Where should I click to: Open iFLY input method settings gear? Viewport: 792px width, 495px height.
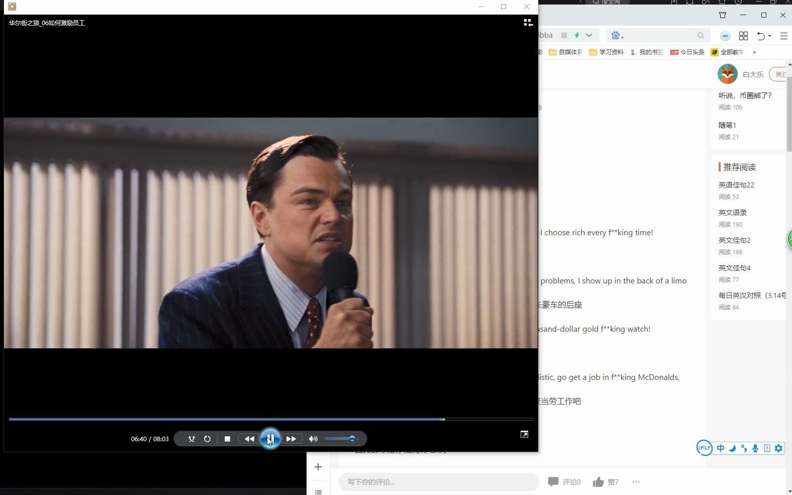[778, 448]
